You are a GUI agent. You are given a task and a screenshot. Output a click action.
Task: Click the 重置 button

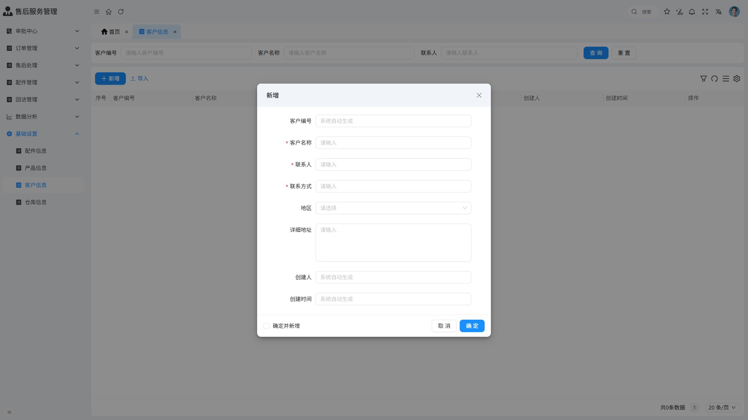tap(624, 53)
